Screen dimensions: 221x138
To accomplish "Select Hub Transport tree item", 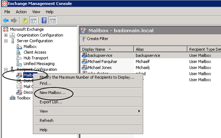I will (36, 58).
